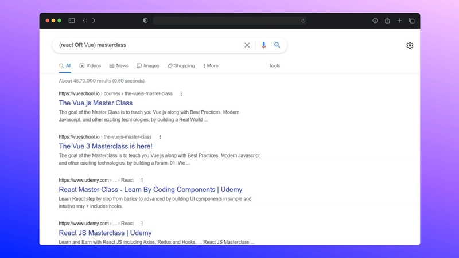Switch to the News tab
This screenshot has height=258, width=459.
coord(119,66)
